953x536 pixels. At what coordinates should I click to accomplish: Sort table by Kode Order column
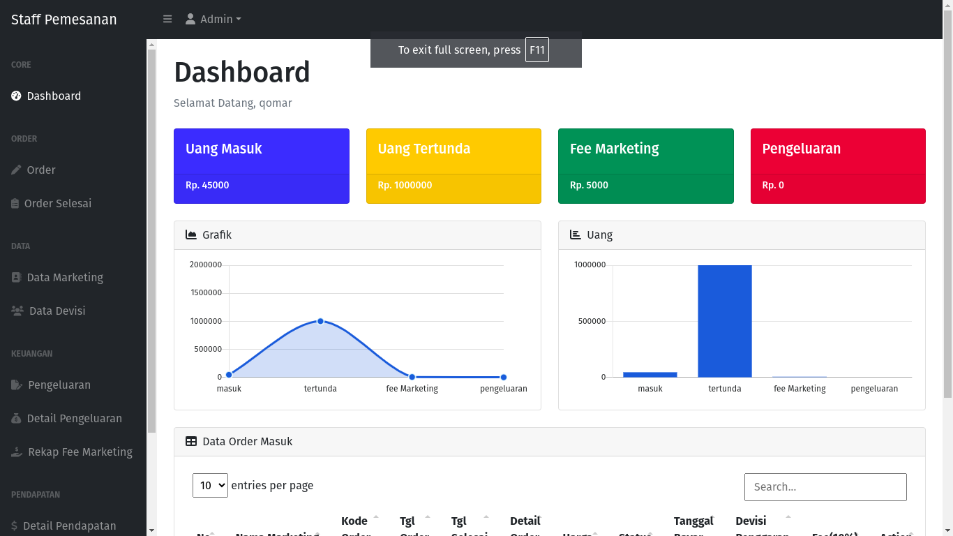coord(356,522)
